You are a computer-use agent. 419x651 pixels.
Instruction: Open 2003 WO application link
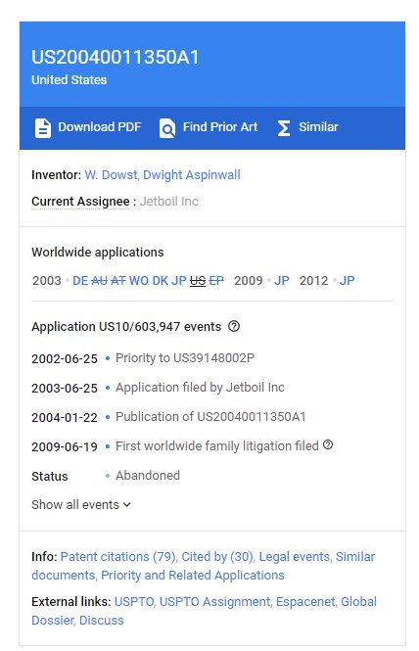click(139, 281)
